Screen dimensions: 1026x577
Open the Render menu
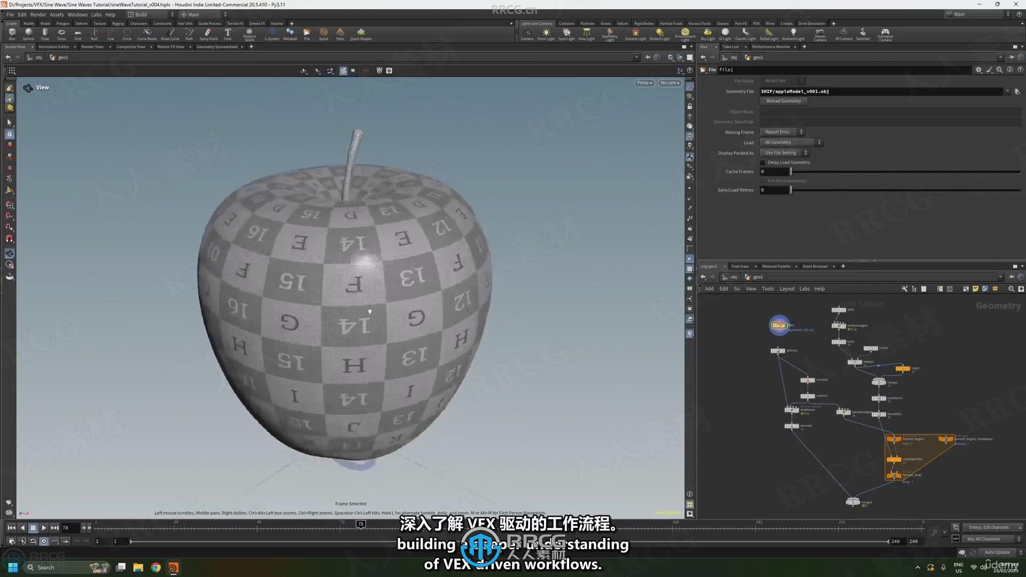pos(38,14)
